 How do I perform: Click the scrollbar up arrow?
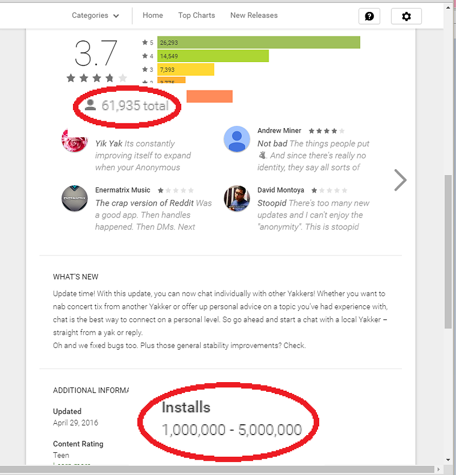click(x=448, y=7)
